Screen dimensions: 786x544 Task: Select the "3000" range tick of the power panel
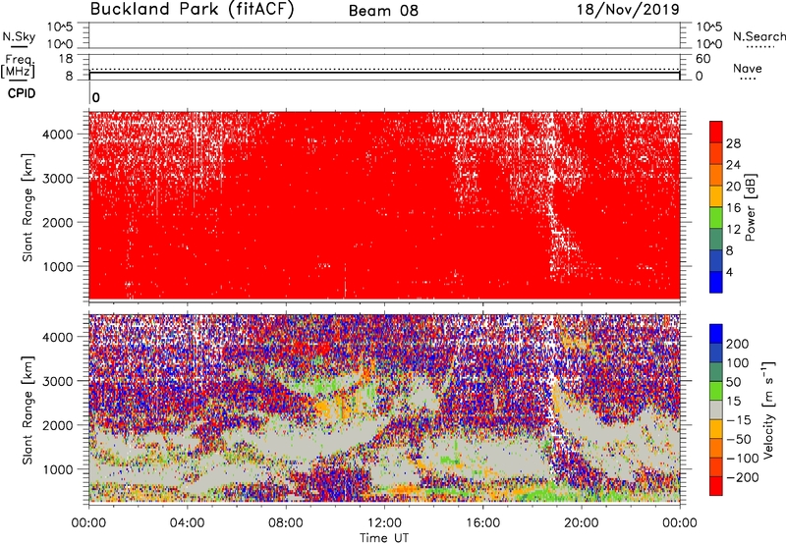(x=58, y=179)
